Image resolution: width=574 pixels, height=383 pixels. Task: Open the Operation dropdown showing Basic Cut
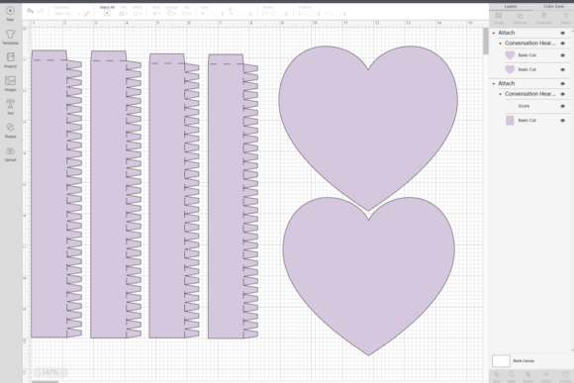(67, 14)
